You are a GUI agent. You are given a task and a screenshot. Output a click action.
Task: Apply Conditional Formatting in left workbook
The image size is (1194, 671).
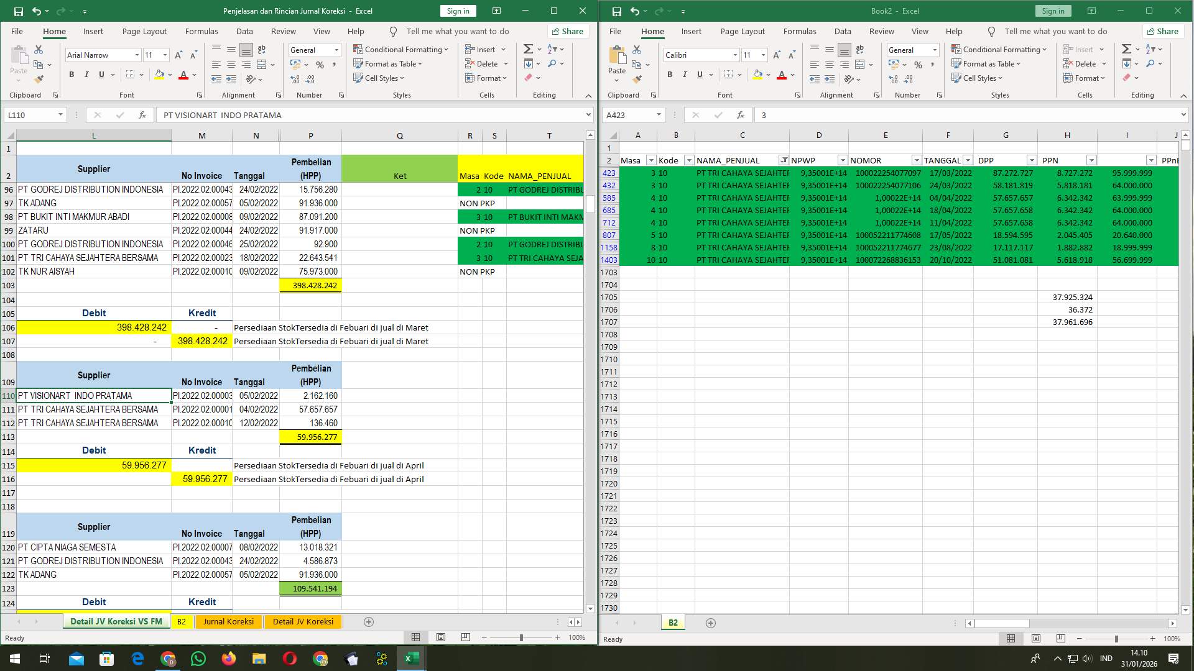[402, 49]
